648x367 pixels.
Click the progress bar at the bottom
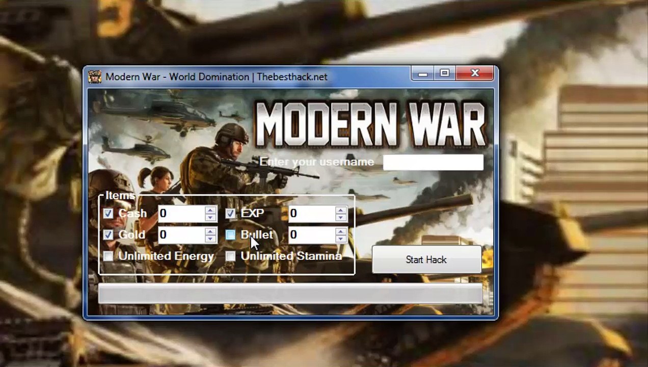pos(290,294)
